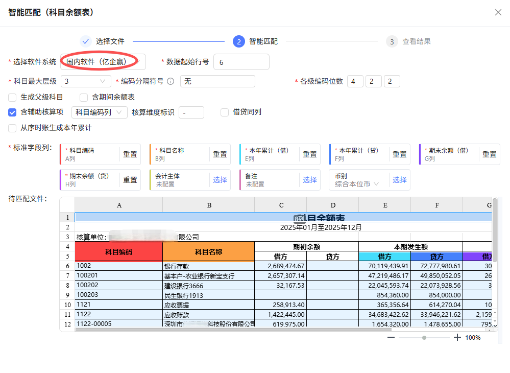Check the 含期间余额表 option

[x=83, y=97]
